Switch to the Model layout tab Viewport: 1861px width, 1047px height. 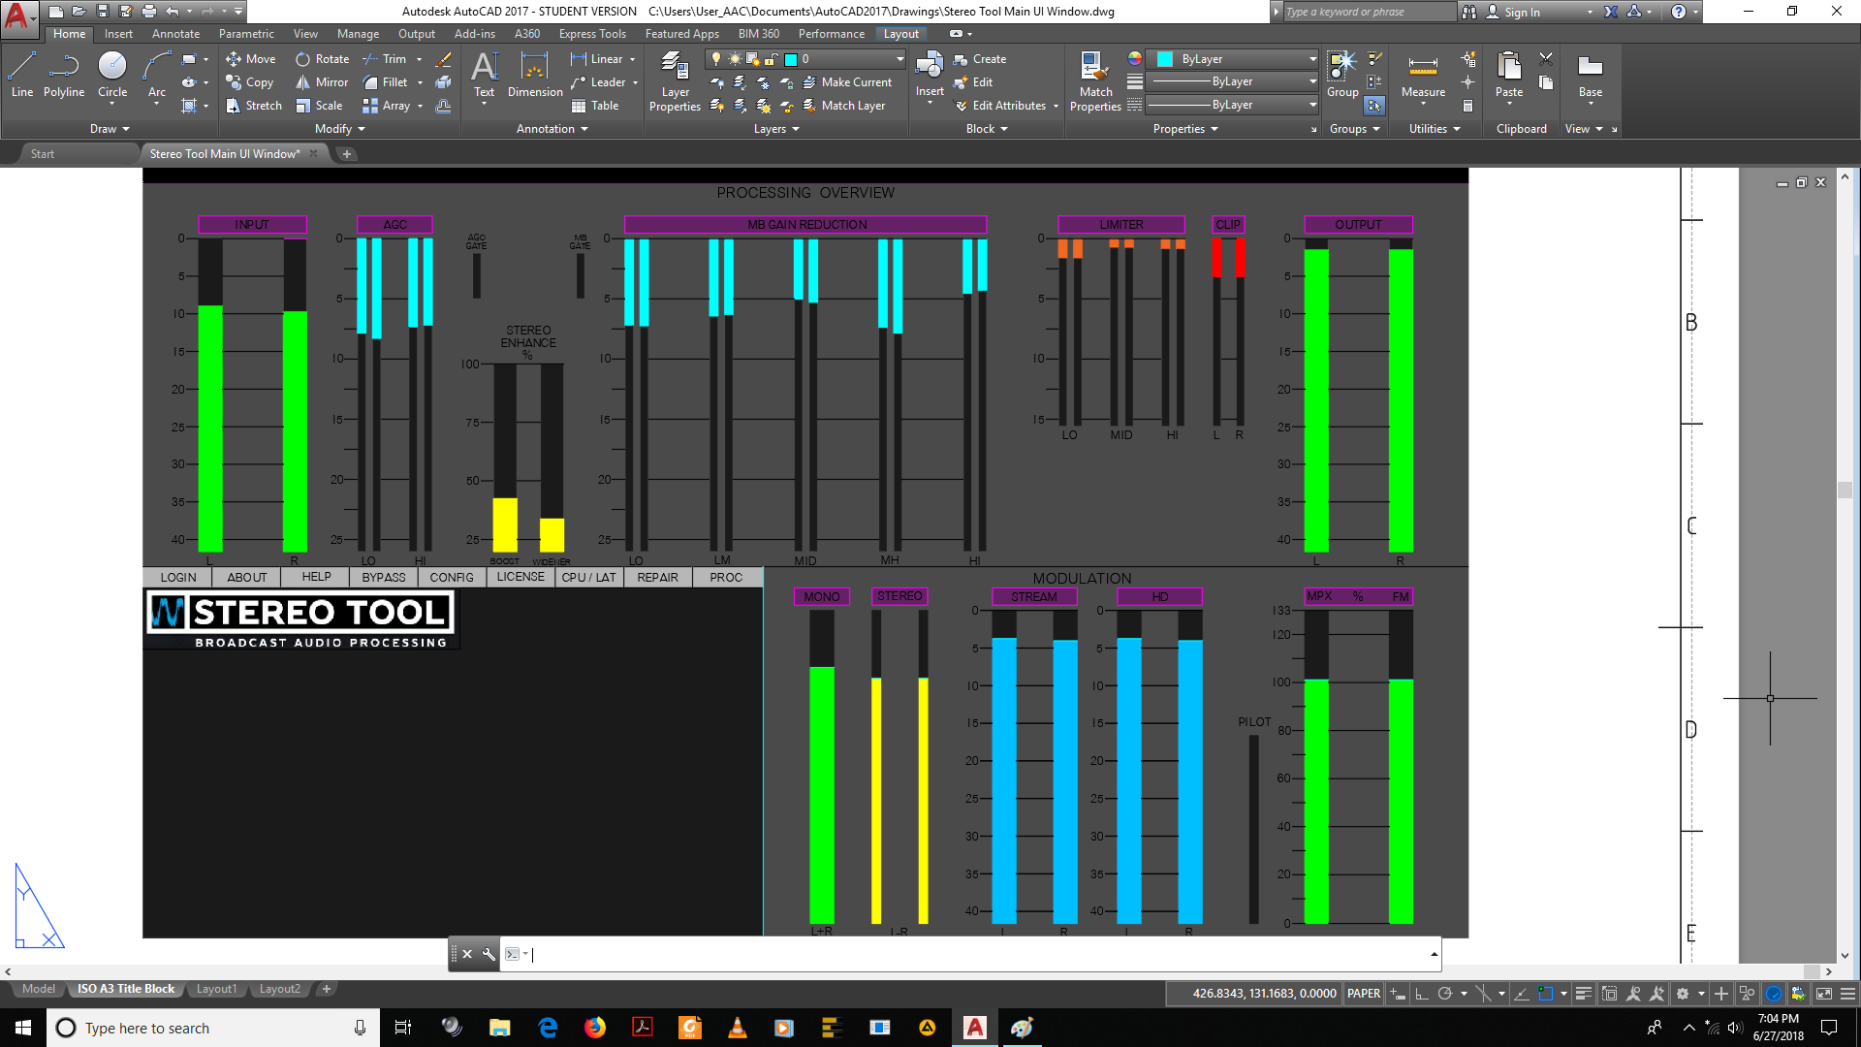click(x=39, y=989)
